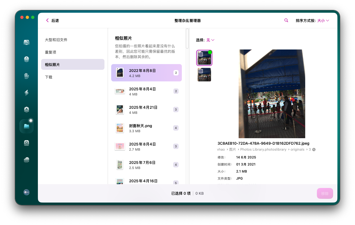
Task: Open the Smart Care monitor icon in sidebar
Action: (x=27, y=42)
